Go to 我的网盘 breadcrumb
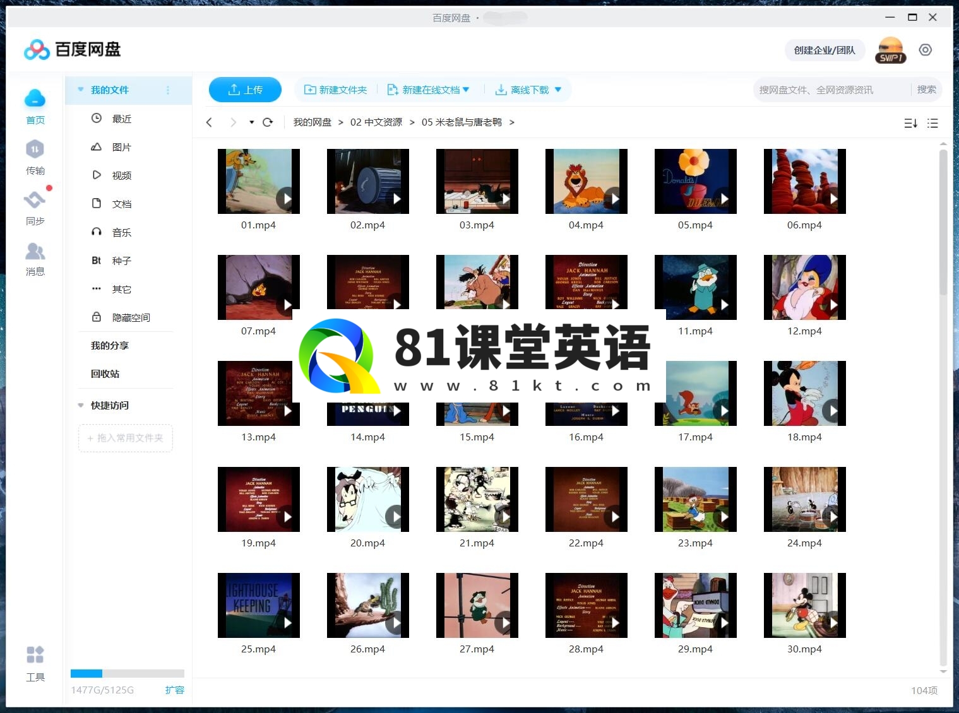Image resolution: width=959 pixels, height=713 pixels. (x=312, y=122)
